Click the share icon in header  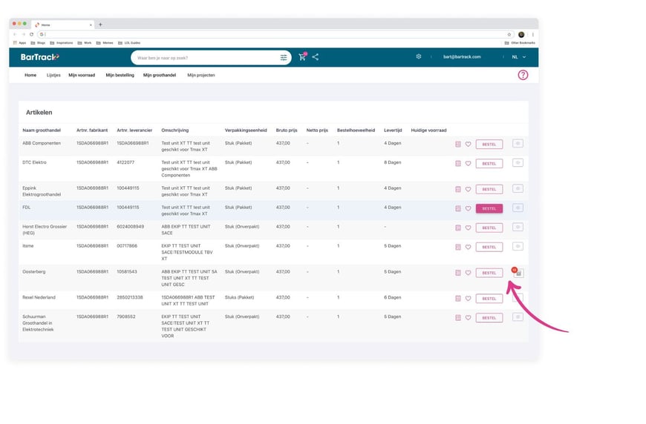(316, 57)
